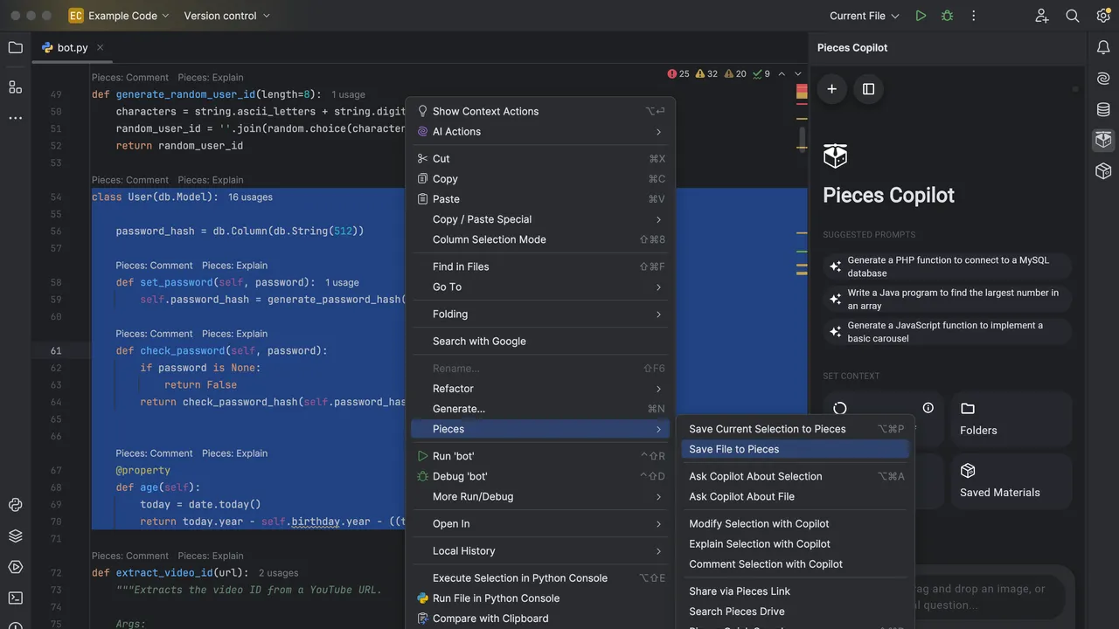Click the green Run button
The image size is (1119, 629).
click(921, 16)
